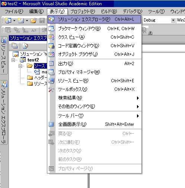Open Add New Item dropdown arrow

click(x=27, y=20)
